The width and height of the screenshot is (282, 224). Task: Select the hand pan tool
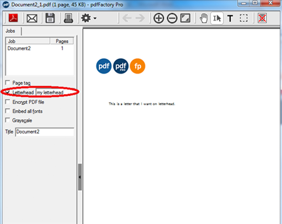tap(204, 18)
